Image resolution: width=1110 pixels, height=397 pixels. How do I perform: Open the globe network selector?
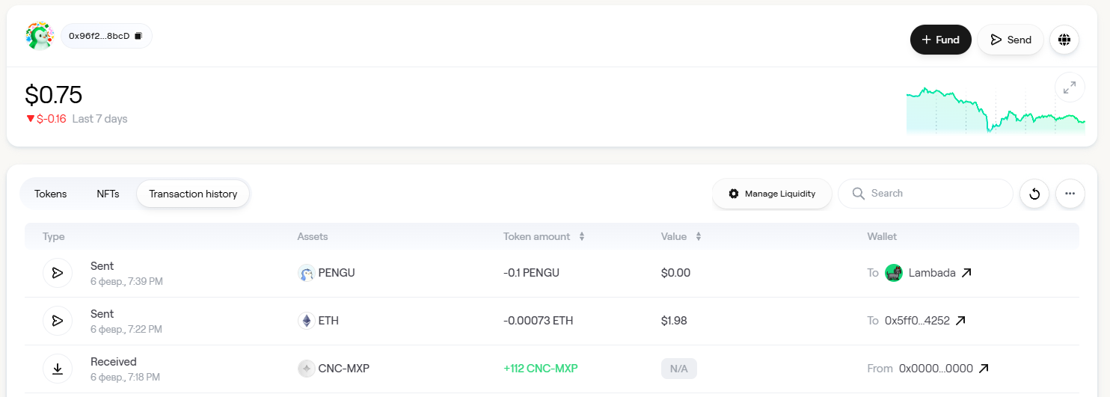coord(1064,40)
